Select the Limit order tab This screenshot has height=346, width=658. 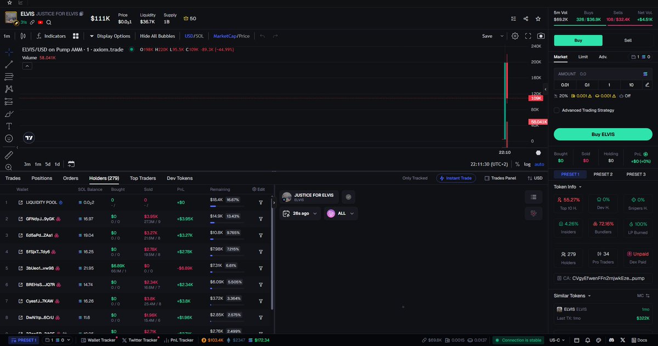[583, 56]
